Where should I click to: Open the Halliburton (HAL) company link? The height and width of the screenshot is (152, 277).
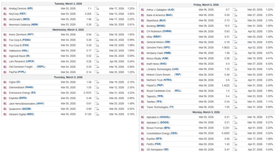tap(18, 50)
